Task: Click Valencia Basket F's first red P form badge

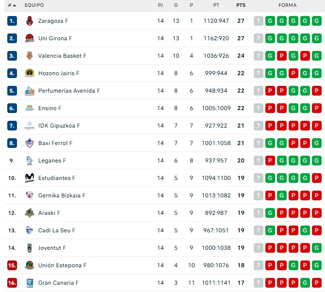Action: (282, 56)
